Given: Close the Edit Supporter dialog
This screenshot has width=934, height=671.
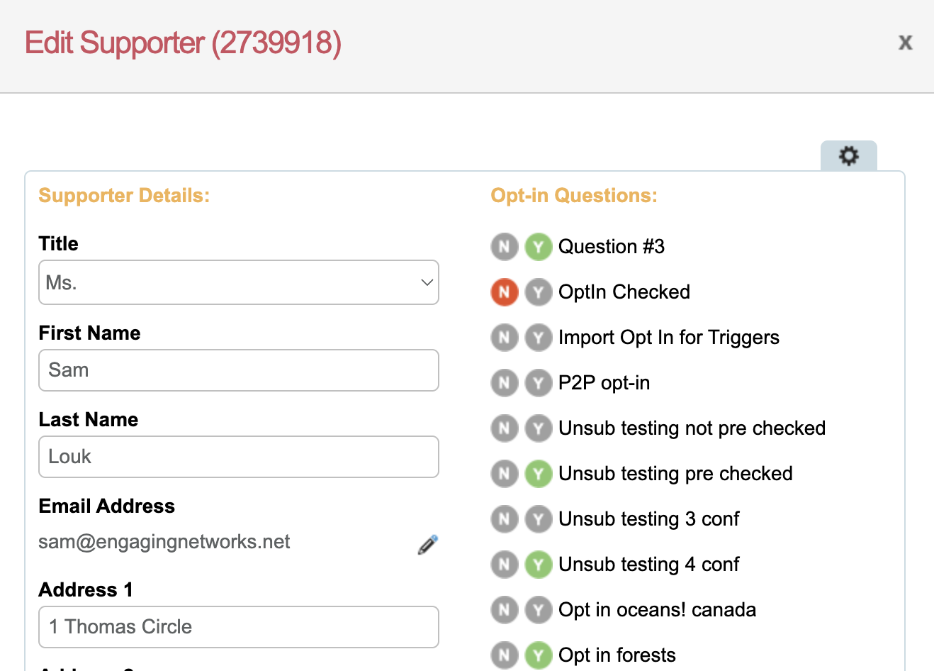Looking at the screenshot, I should (905, 43).
